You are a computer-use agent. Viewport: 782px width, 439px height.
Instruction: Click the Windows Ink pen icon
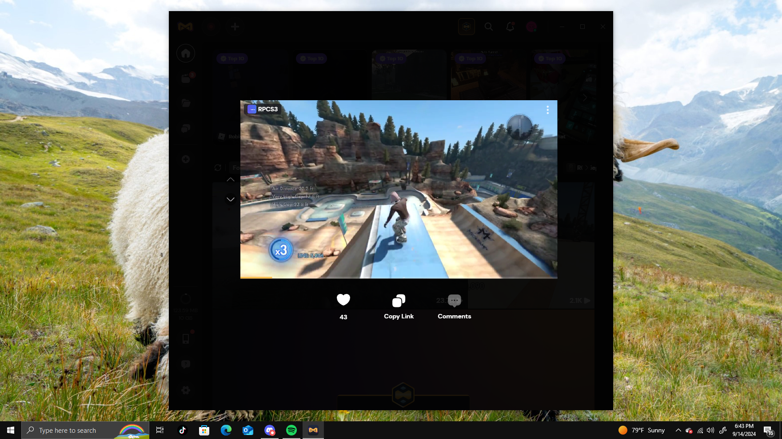pyautogui.click(x=723, y=430)
